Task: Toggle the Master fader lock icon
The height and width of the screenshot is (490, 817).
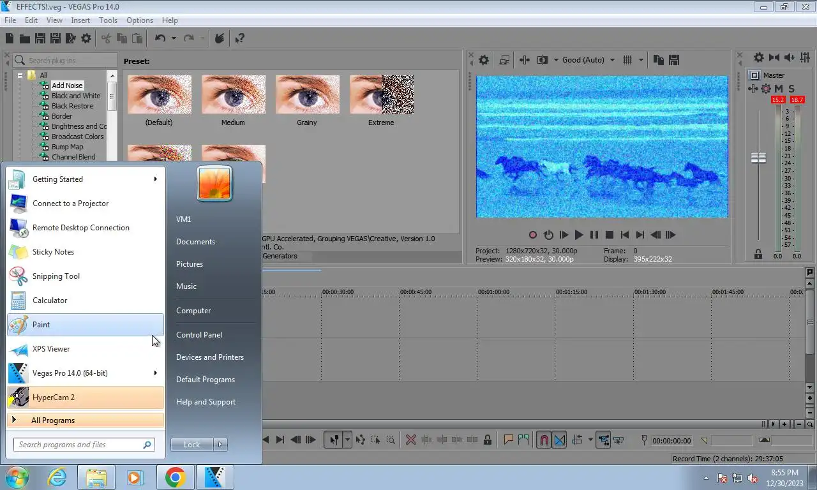Action: pos(758,254)
